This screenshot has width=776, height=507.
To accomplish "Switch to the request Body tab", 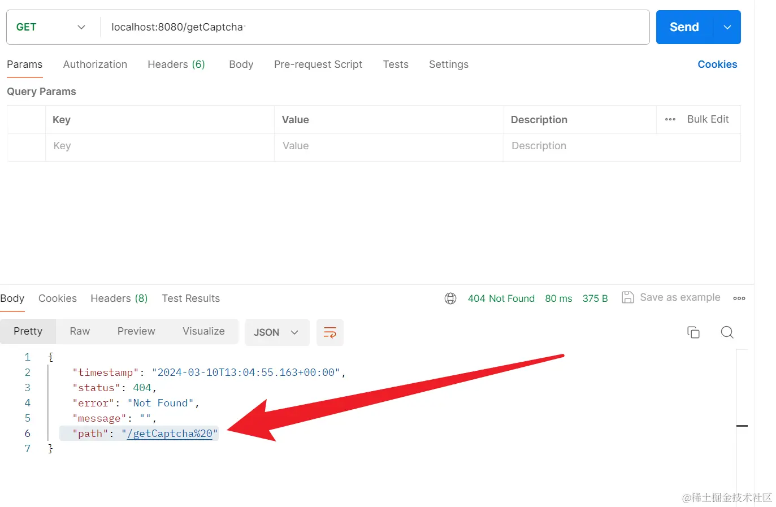I will tap(241, 64).
